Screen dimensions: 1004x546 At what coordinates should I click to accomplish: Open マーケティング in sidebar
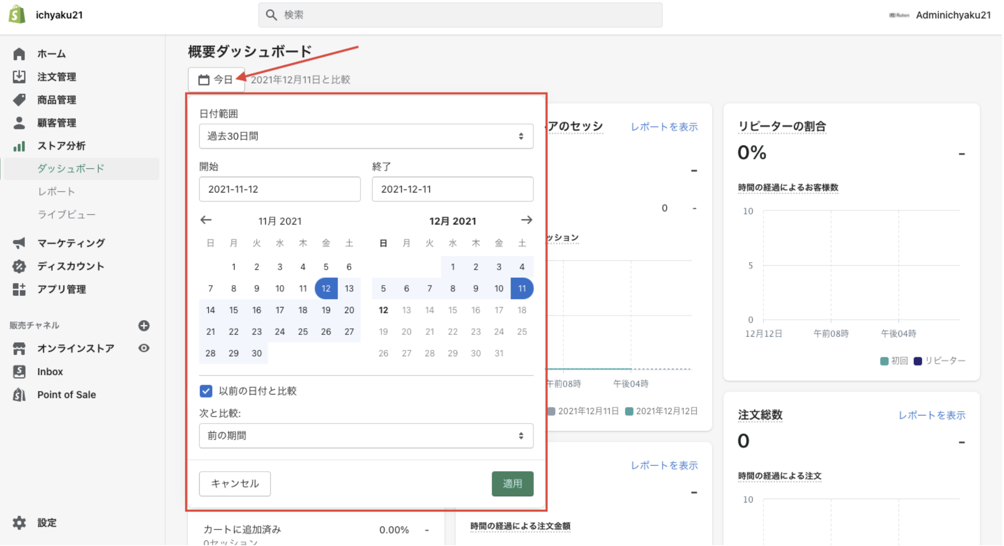point(71,243)
